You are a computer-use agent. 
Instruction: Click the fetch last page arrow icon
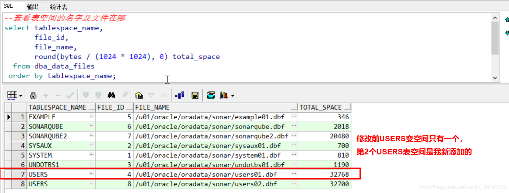(x=98, y=95)
